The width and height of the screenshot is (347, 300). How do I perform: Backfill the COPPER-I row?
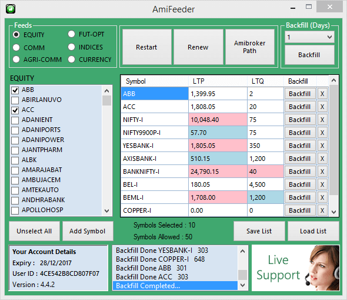pos(300,210)
